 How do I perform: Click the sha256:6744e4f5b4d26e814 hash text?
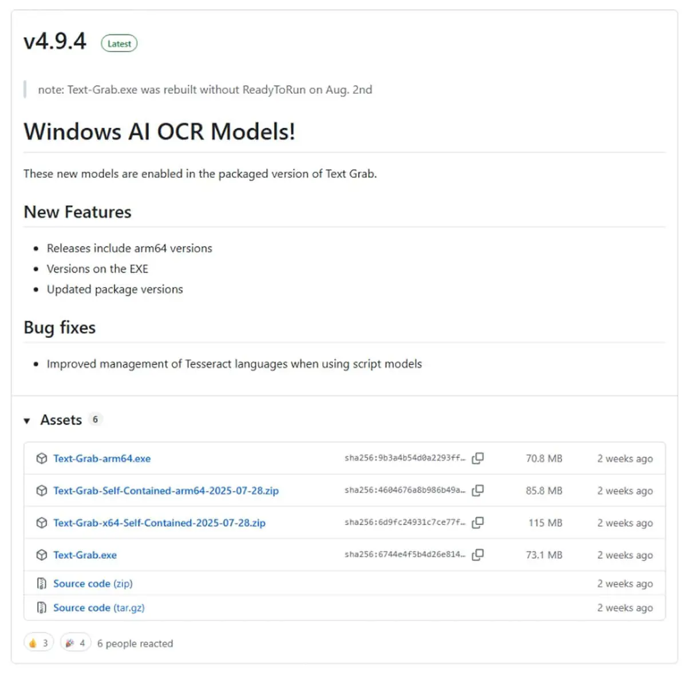pyautogui.click(x=405, y=554)
